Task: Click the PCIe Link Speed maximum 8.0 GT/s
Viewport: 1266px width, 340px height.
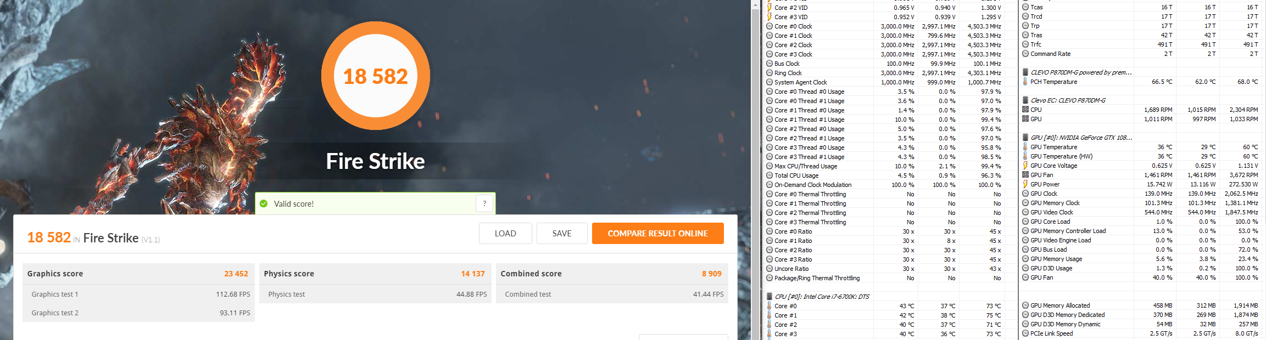Action: click(1247, 333)
